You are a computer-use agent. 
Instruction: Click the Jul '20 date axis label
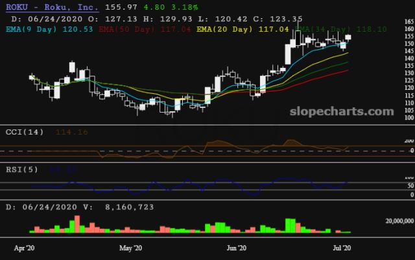341,247
